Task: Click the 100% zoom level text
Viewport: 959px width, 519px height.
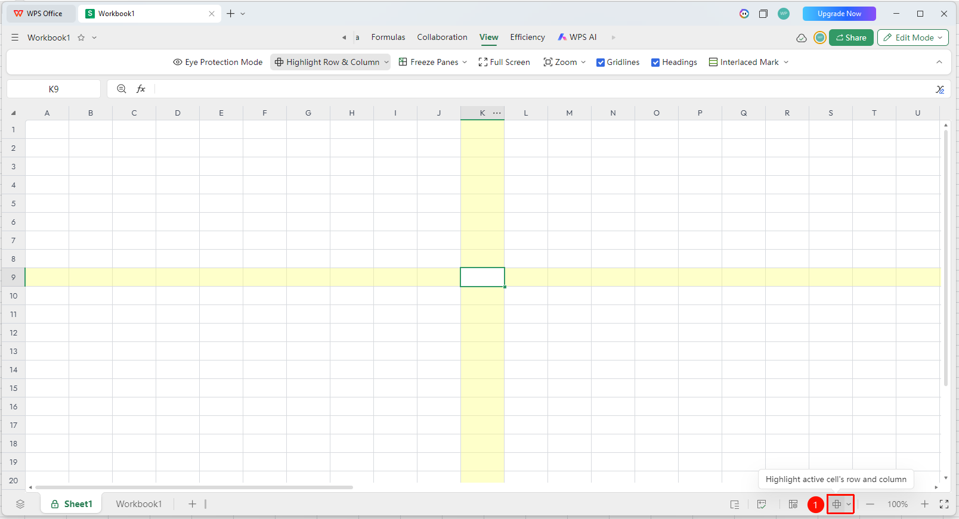Action: point(898,504)
